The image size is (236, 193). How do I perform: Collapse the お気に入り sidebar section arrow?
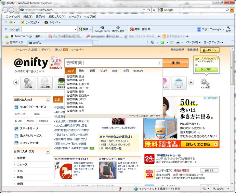(x=48, y=152)
